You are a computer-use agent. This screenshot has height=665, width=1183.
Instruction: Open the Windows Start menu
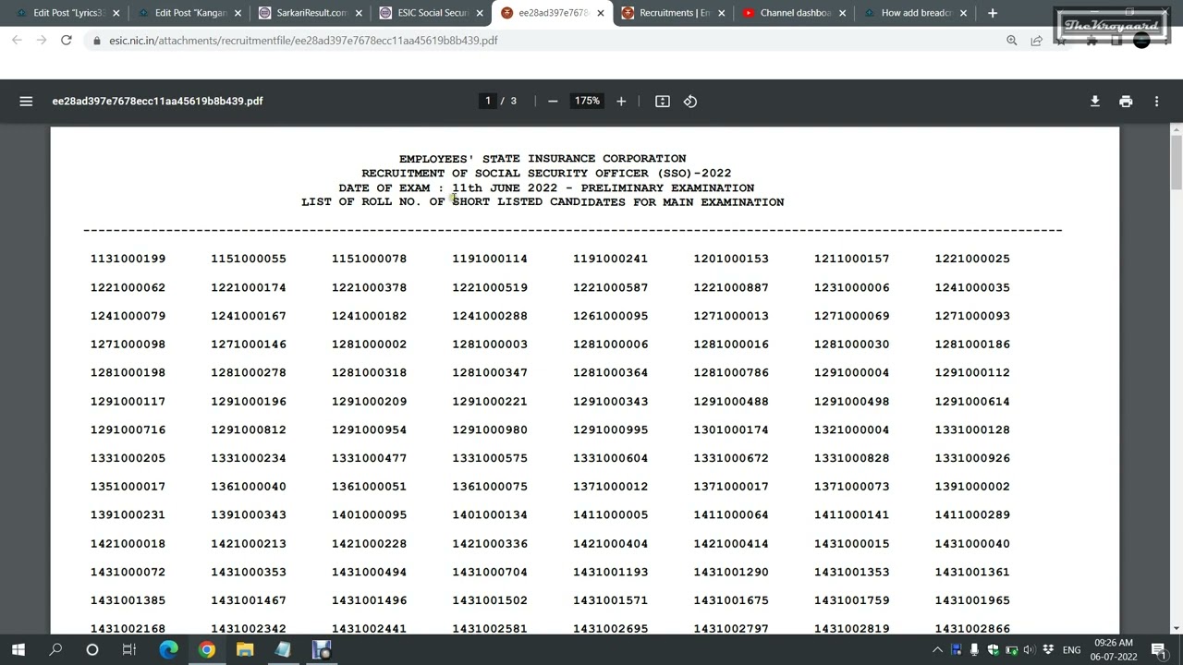18,649
